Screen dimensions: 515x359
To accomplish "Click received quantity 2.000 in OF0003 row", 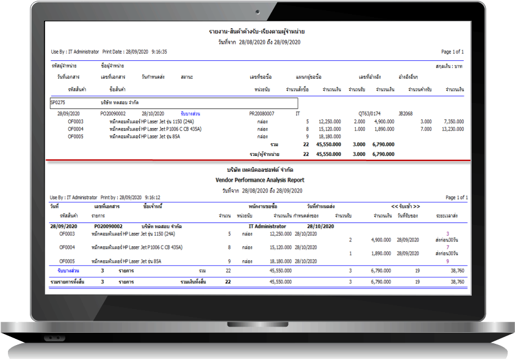I will [359, 121].
